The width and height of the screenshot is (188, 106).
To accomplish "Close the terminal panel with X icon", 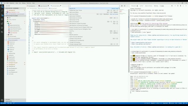I will point(186,6).
